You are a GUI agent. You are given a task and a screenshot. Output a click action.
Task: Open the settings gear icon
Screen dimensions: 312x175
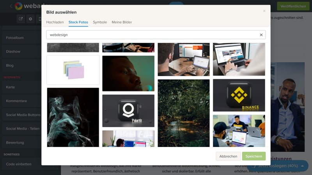point(30,19)
